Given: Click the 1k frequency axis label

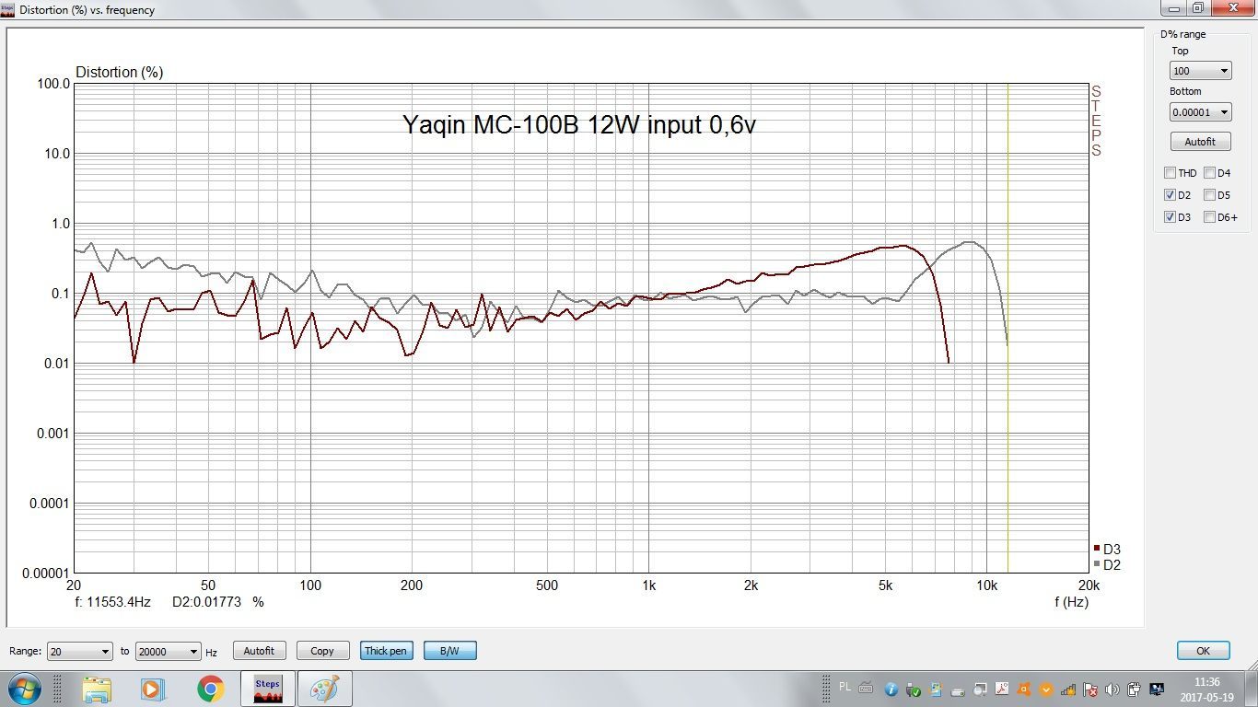Looking at the screenshot, I should [648, 585].
